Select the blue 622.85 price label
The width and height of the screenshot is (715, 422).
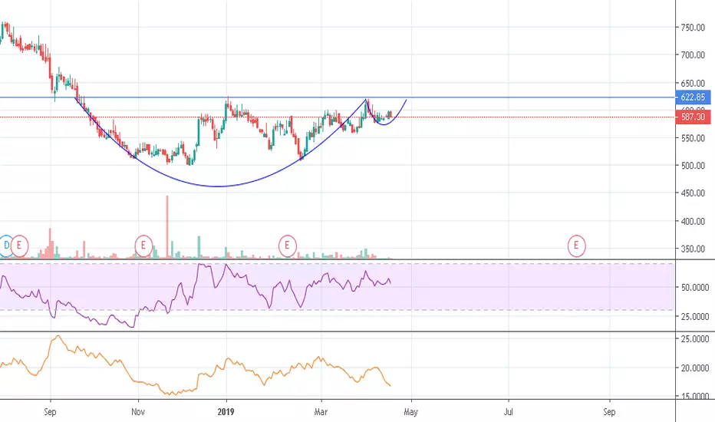click(x=692, y=97)
